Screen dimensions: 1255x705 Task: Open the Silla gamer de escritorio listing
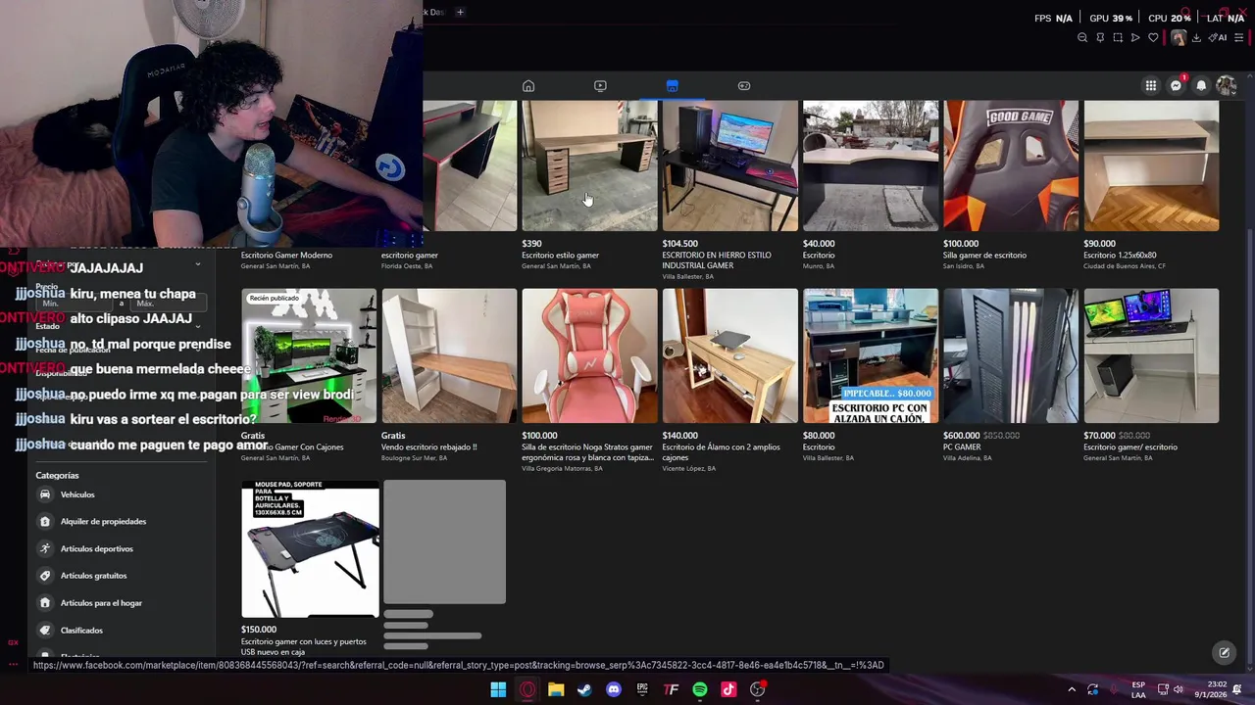(1011, 186)
